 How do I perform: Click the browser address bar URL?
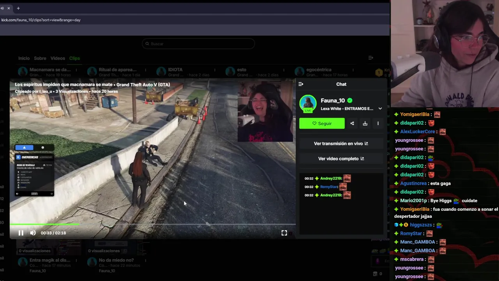(x=41, y=20)
